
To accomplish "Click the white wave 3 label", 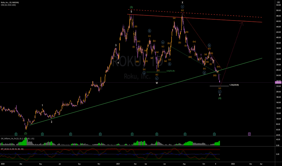I will click(116, 45).
